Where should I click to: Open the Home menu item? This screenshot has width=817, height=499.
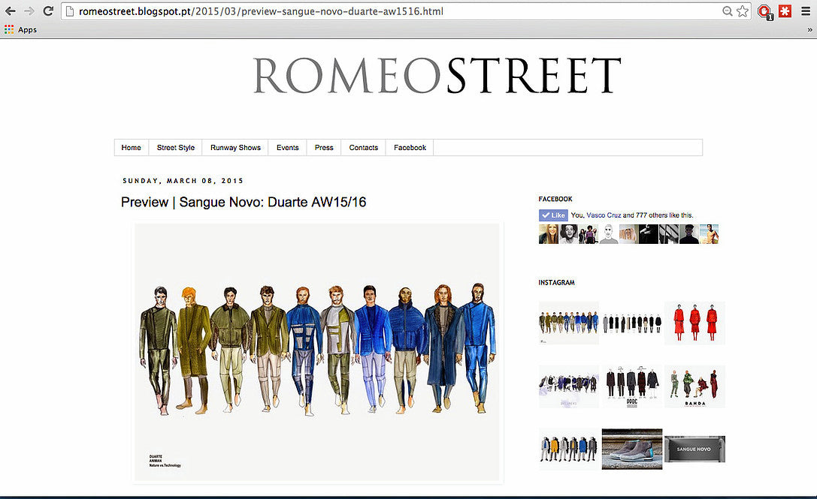pos(132,147)
